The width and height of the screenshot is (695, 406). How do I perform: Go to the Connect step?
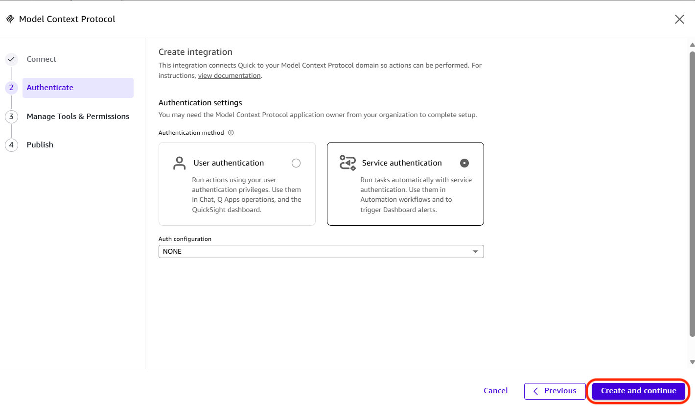click(42, 59)
